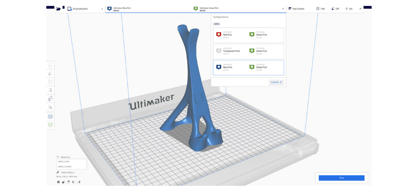Select the Mirror tool in the left toolbar
This screenshot has width=413, height=192.
coord(50,90)
